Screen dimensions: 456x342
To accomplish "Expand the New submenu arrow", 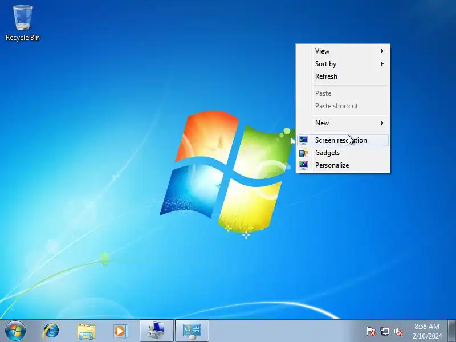I will [x=382, y=123].
